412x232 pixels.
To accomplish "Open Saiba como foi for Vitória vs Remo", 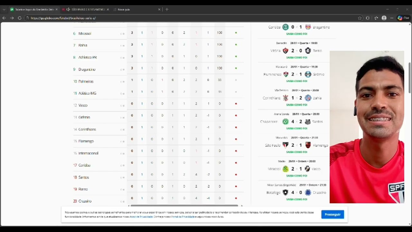I will pyautogui.click(x=297, y=57).
